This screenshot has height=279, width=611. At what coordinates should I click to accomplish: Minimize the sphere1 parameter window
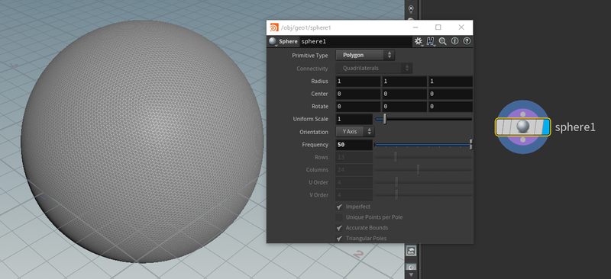pos(415,27)
